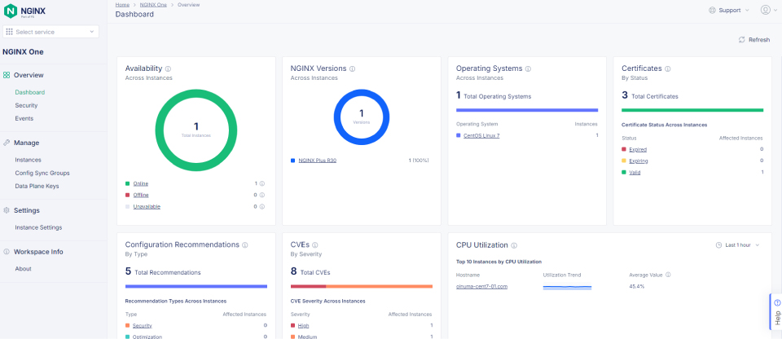Click the oinuma-cent7-01.com hostname link
The height and width of the screenshot is (339, 782).
tap(481, 287)
